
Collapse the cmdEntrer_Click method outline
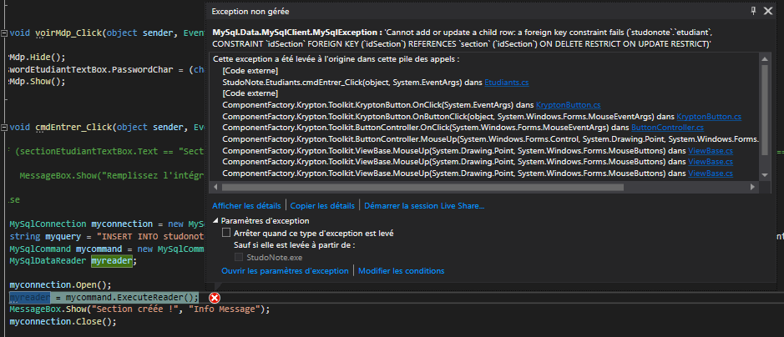3,128
